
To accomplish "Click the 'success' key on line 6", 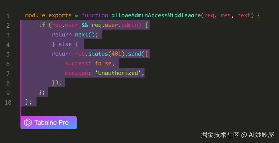I will point(76,63).
